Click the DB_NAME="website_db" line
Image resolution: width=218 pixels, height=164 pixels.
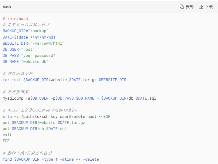(26, 61)
